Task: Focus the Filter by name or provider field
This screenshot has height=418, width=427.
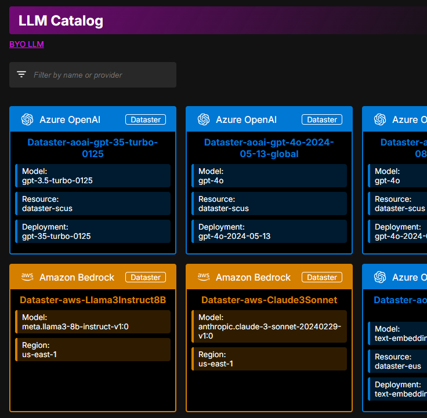Action: tap(93, 75)
